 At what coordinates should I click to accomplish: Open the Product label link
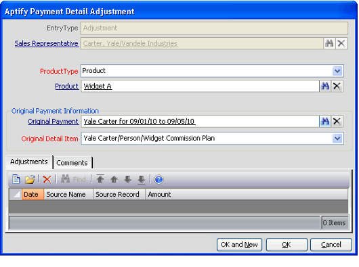(x=66, y=86)
